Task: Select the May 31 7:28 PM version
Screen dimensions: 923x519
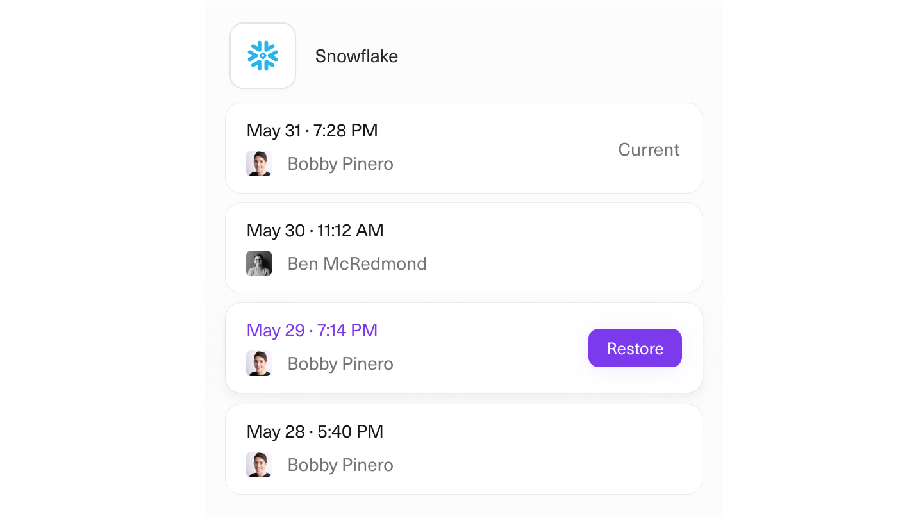Action: click(x=312, y=131)
